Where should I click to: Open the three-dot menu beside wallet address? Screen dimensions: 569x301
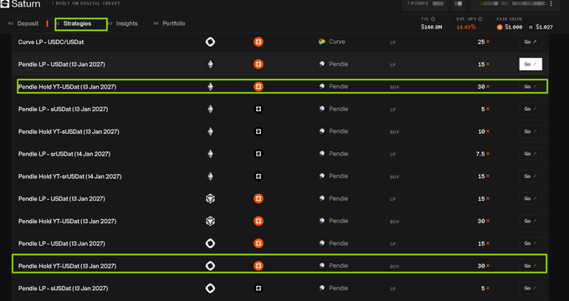click(x=551, y=3)
